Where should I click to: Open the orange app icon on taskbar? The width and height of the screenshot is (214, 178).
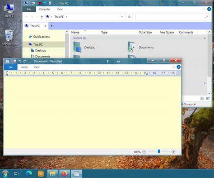[x=41, y=173]
